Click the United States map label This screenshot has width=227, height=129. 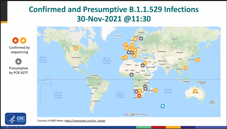click(x=76, y=57)
